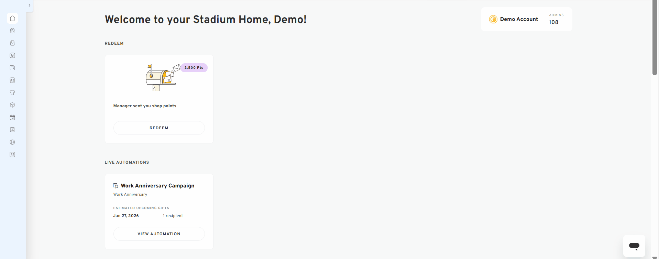Open the Work Anniversary Campaign title
659x259 pixels.
tap(157, 185)
